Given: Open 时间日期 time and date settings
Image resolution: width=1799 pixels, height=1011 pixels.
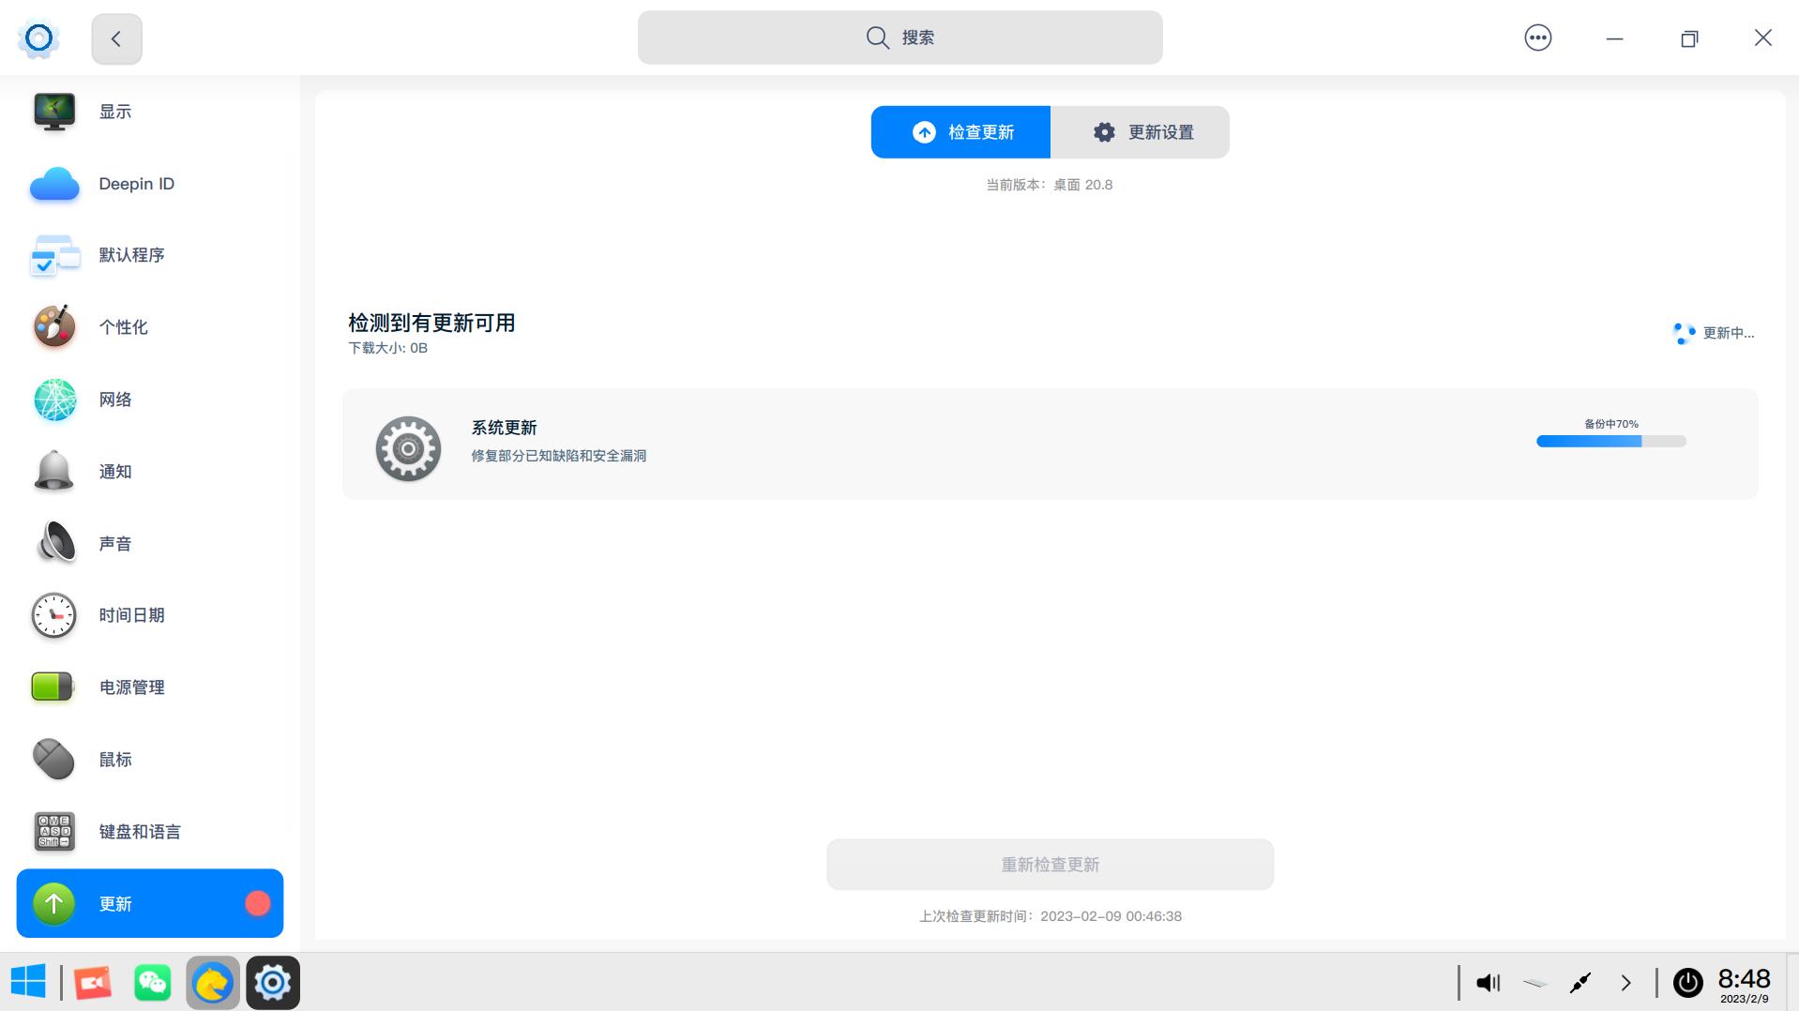Looking at the screenshot, I should [x=131, y=615].
